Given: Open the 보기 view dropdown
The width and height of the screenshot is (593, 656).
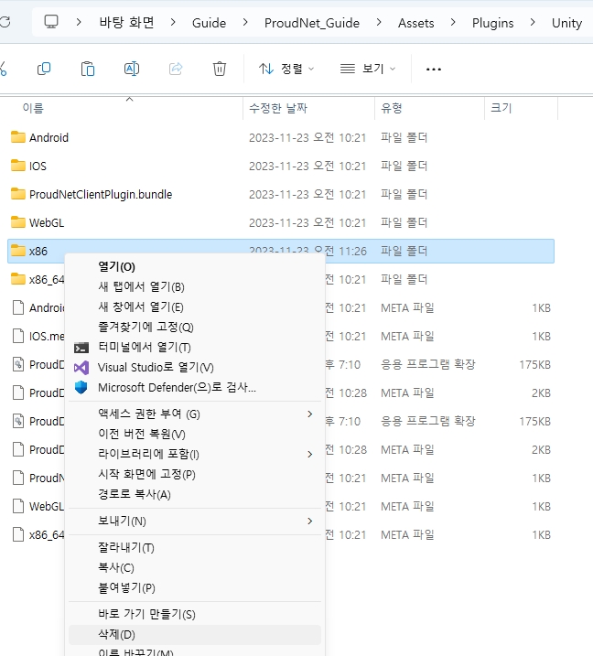Looking at the screenshot, I should tap(368, 69).
